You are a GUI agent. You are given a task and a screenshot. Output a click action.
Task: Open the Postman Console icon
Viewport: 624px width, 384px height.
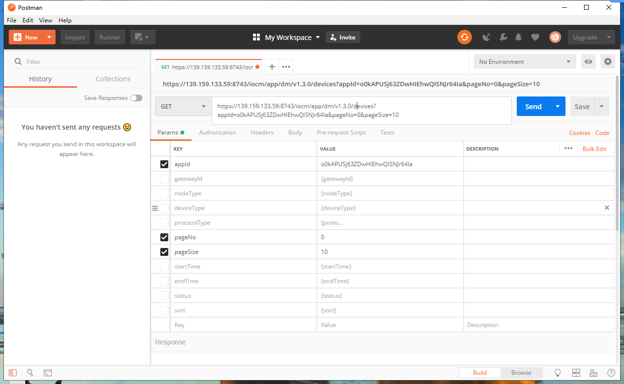[x=48, y=373]
